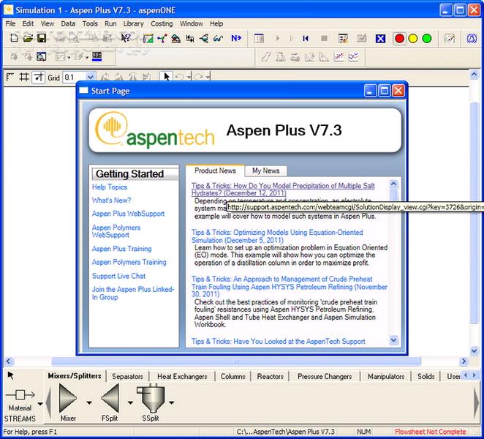
Task: Open the Aspen Plus WebSupport link
Action: click(x=128, y=214)
